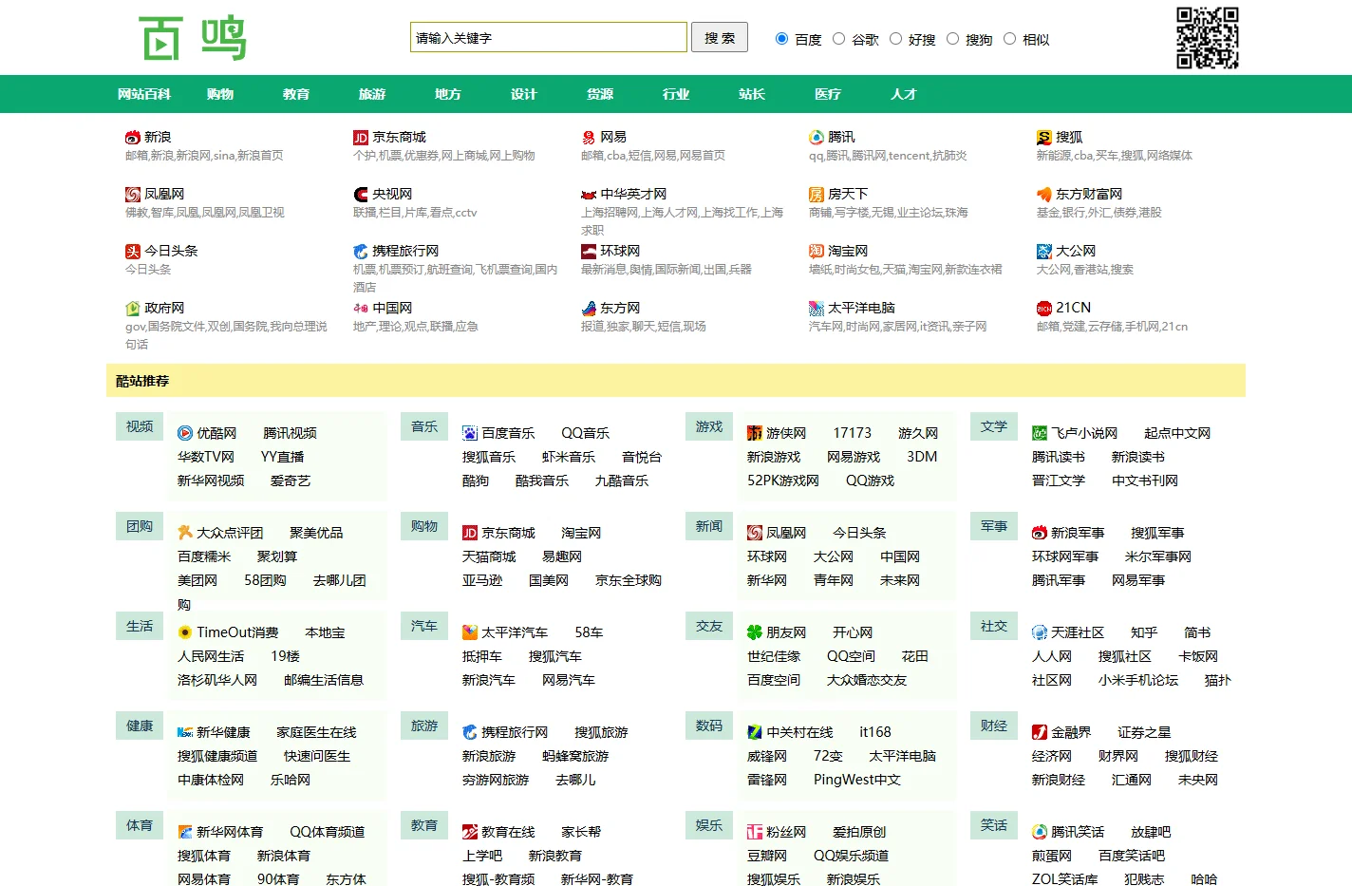Image resolution: width=1352 pixels, height=886 pixels.
Task: Open the 知乎 link under 社交
Action: pyautogui.click(x=1144, y=632)
